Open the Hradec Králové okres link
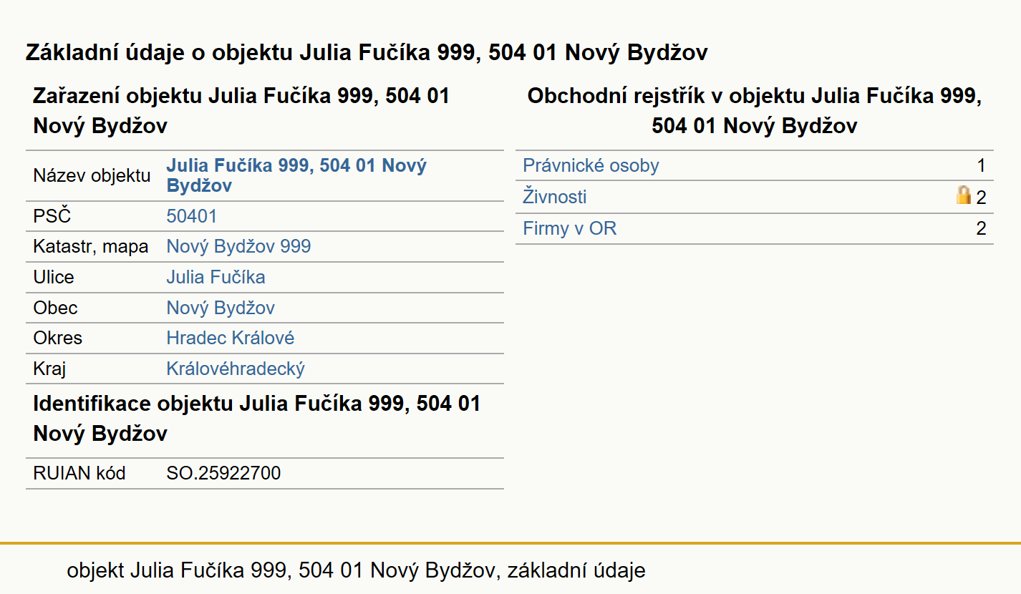Screen dimensions: 1021x594 pos(231,338)
